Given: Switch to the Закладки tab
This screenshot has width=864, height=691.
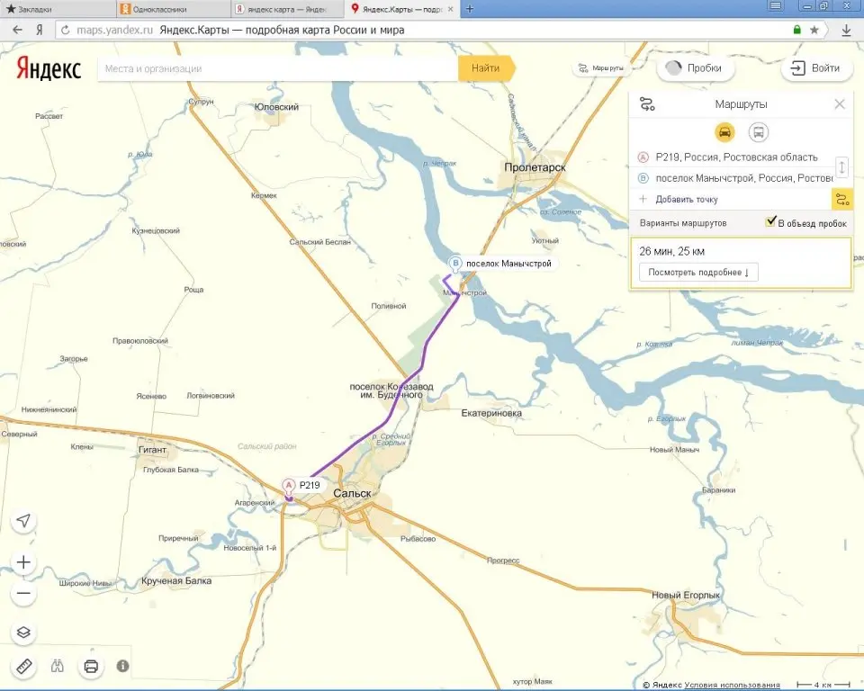Looking at the screenshot, I should pyautogui.click(x=58, y=9).
